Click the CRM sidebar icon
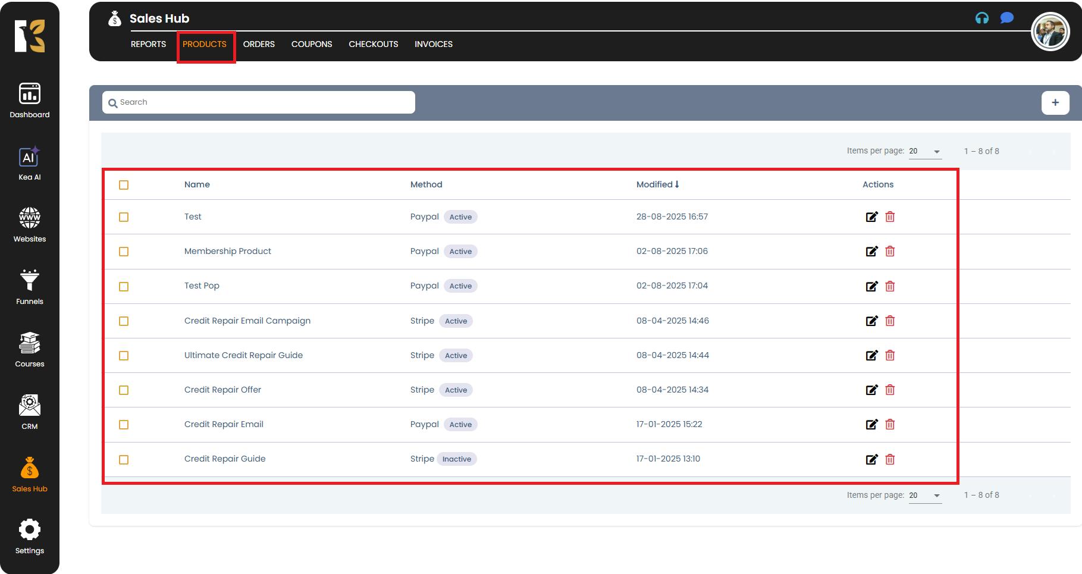Viewport: 1082px width, 574px height. click(29, 406)
